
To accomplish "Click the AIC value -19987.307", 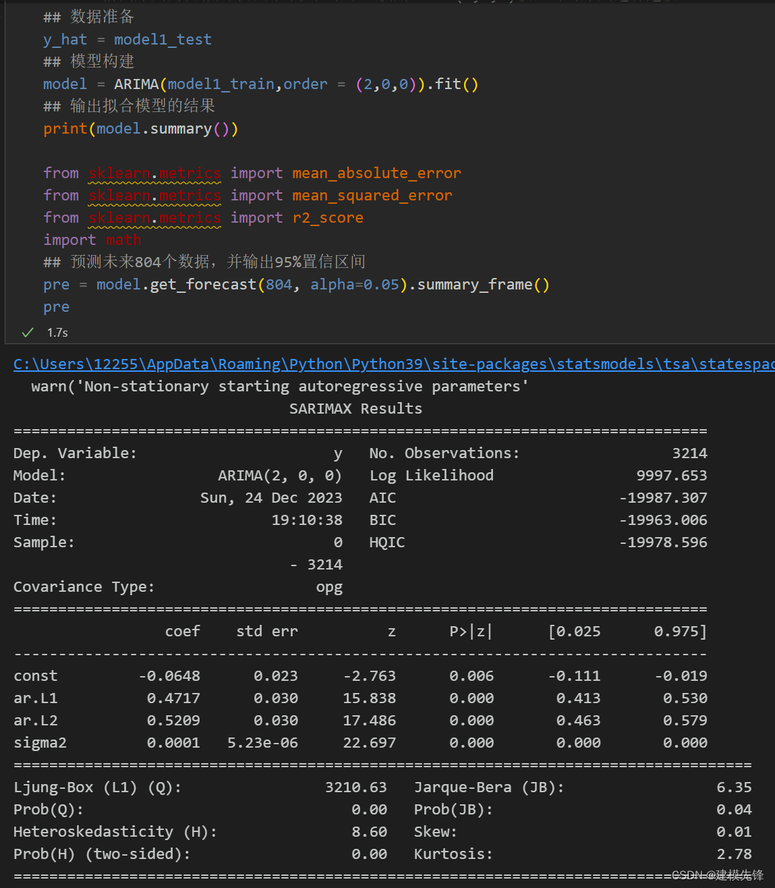I will coord(663,498).
